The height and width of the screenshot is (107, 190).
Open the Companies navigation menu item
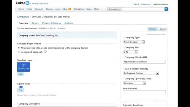click(x=78, y=9)
